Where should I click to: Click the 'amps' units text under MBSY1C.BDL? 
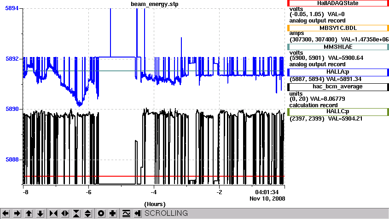[296, 33]
